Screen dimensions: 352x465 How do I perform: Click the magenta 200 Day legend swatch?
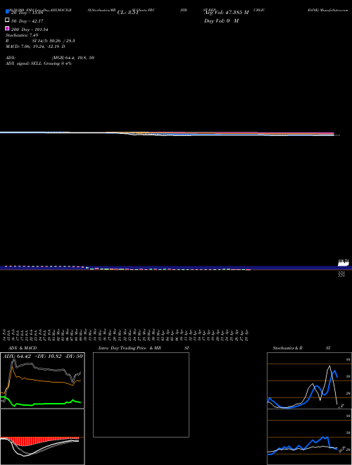7,28
